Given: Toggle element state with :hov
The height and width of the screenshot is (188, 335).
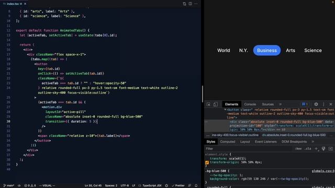Looking at the screenshot, I should point(298,148).
